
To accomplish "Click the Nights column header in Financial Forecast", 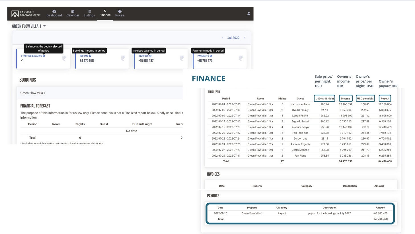I will point(80,124).
